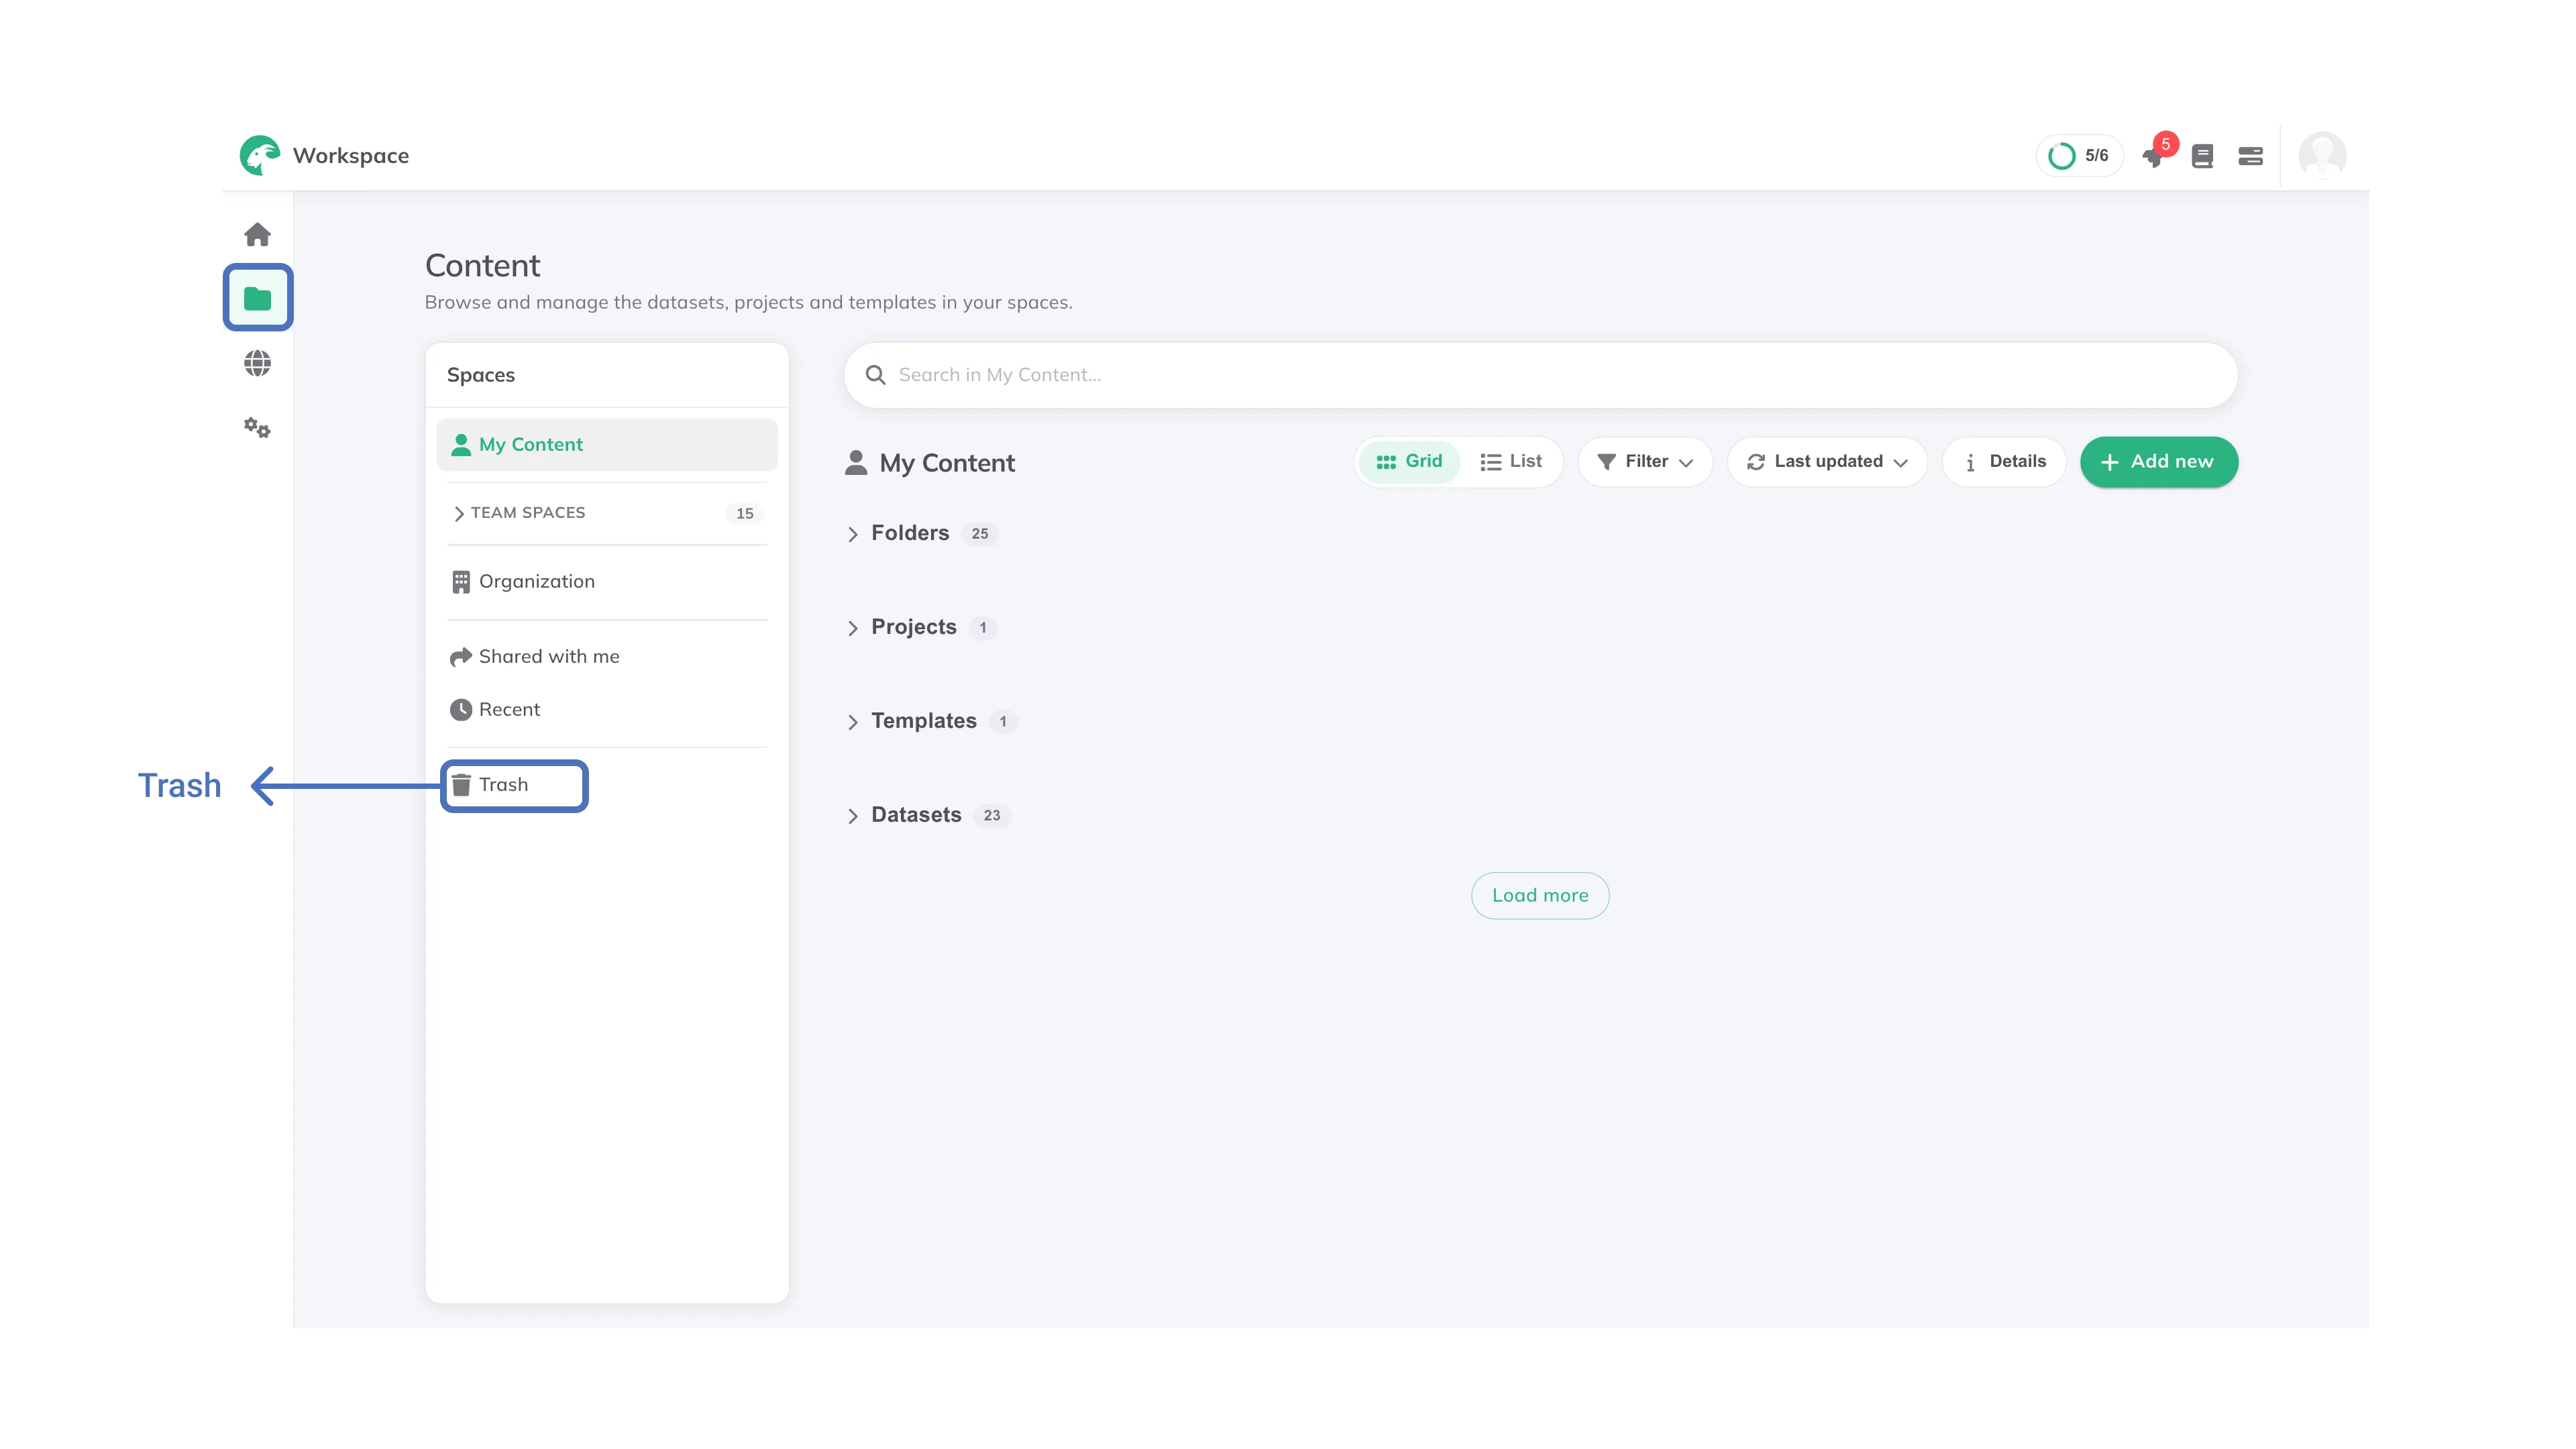
Task: Click the Workspace logo
Action: click(260, 155)
